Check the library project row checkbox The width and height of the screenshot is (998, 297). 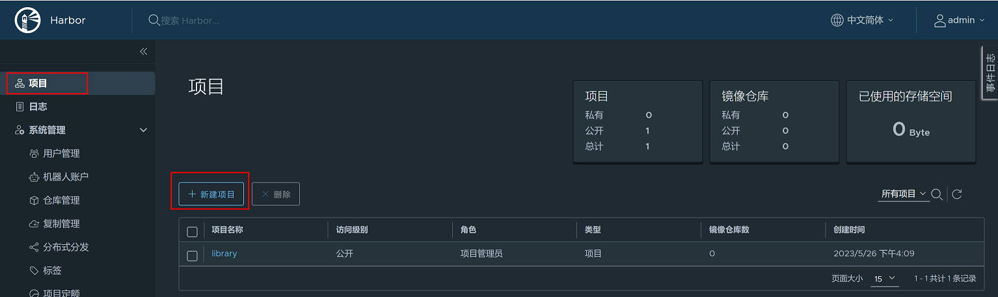tap(192, 255)
